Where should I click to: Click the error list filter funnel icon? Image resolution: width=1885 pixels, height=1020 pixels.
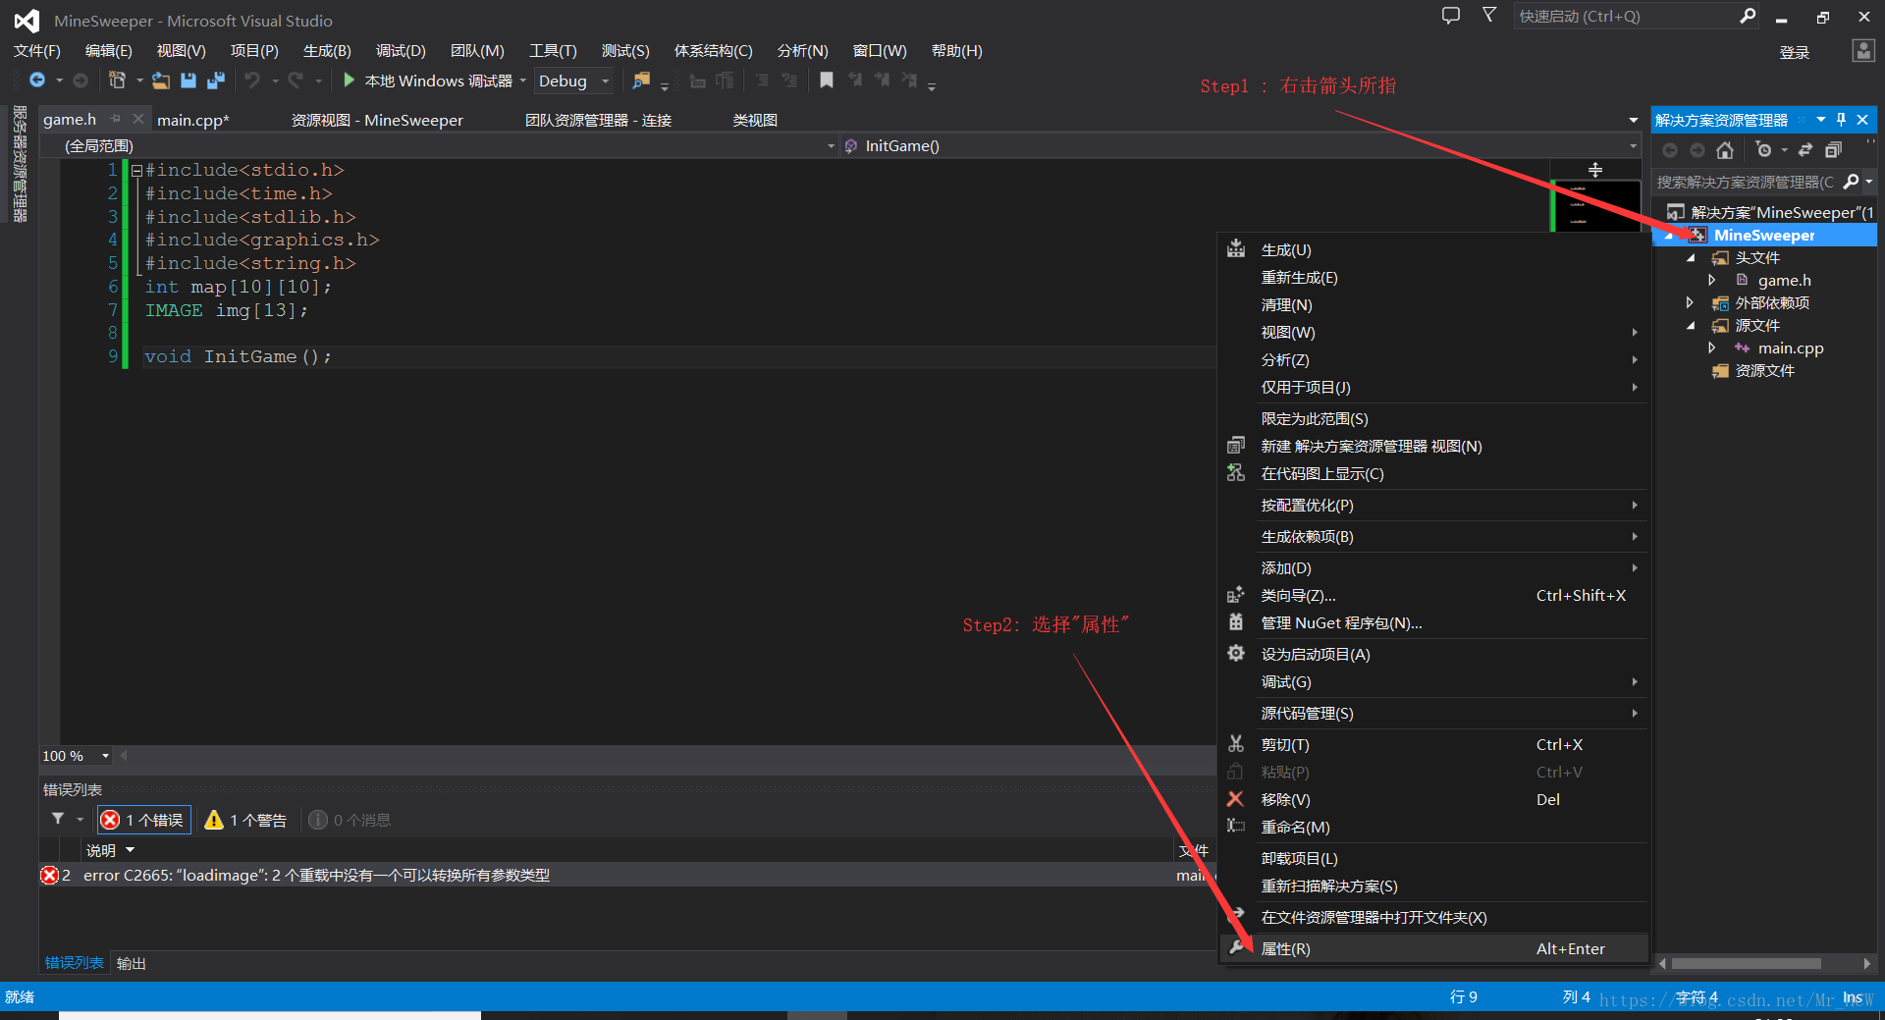coord(58,819)
